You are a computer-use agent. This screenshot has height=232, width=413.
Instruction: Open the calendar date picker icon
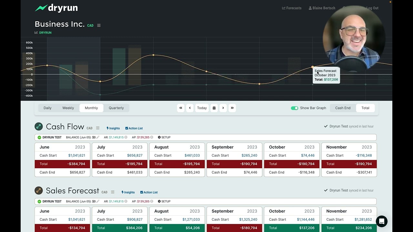click(214, 108)
